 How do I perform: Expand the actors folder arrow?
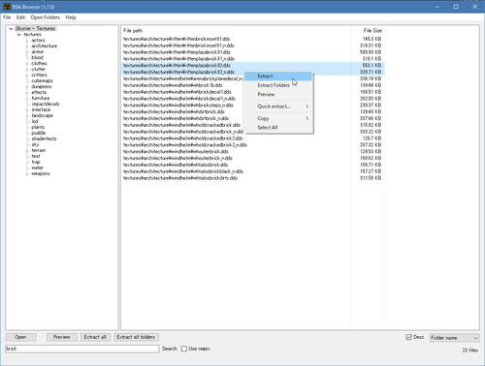(x=27, y=41)
